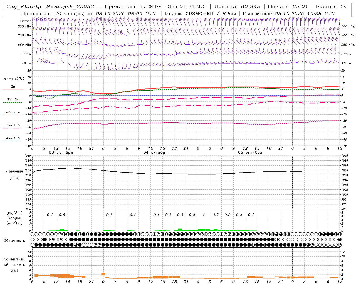This screenshot has height=284, width=356.
Task: Select the Конвективн. convective cloud panel label
Action: point(14,259)
